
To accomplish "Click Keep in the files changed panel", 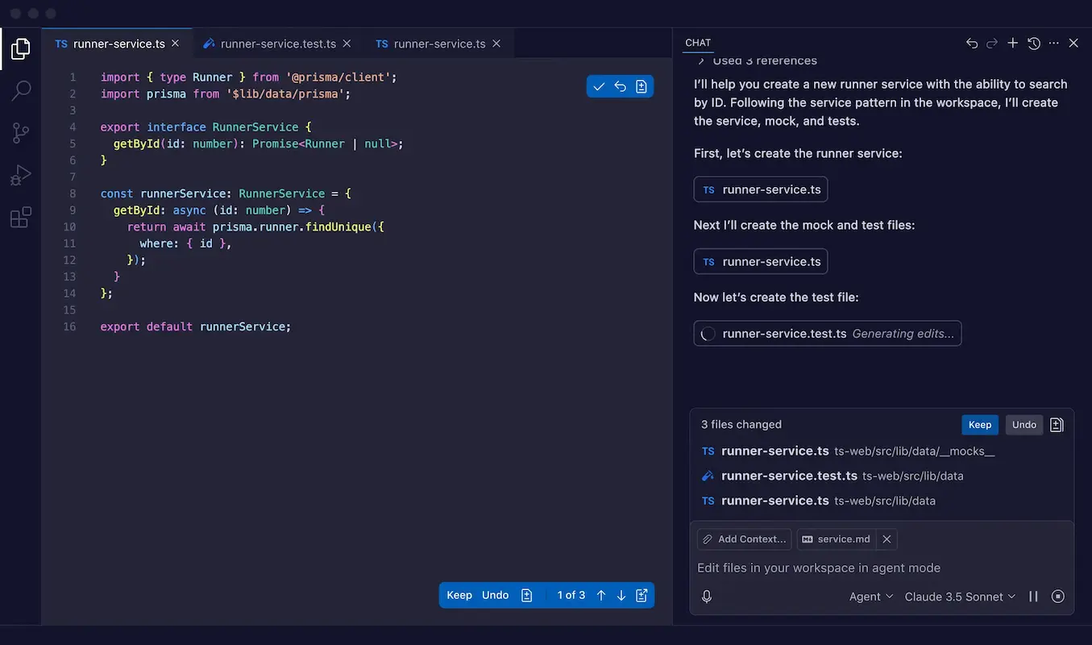I will click(x=979, y=425).
